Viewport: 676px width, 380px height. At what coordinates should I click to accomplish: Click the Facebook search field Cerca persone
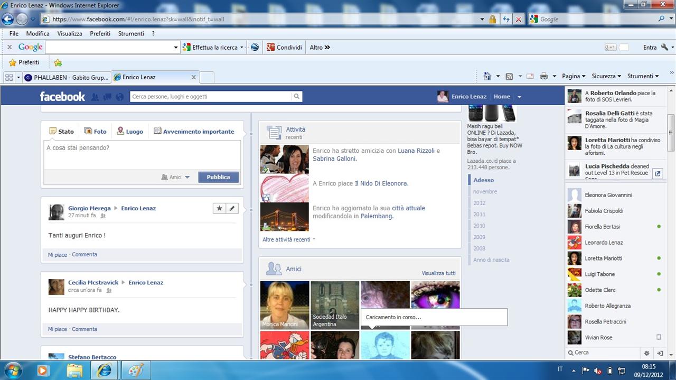pos(211,97)
